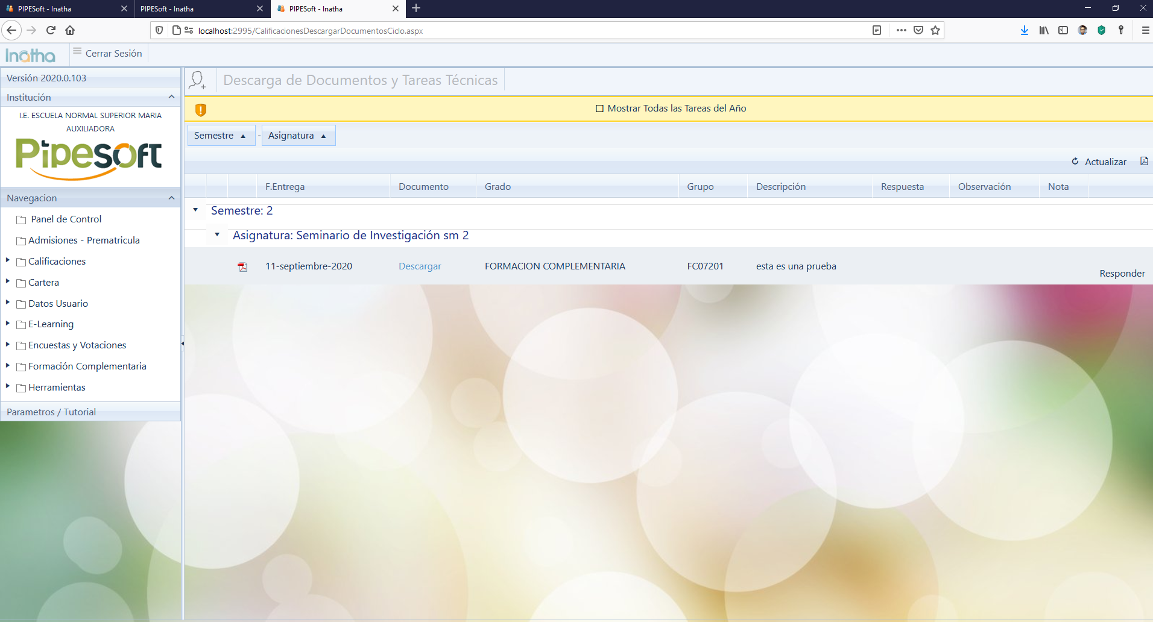The width and height of the screenshot is (1153, 622).
Task: Click the user search icon beside page title
Action: point(198,80)
